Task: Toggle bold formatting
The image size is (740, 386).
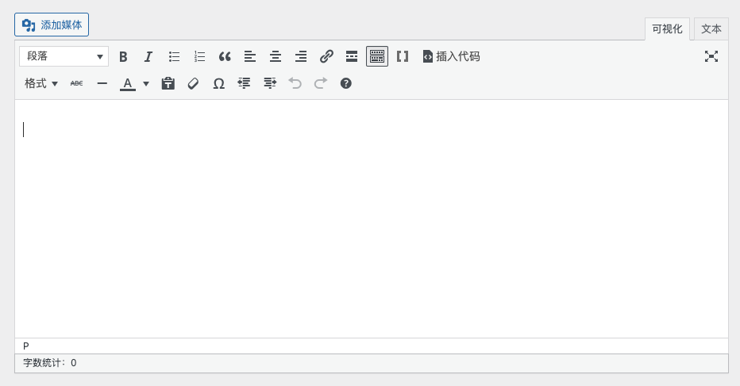Action: [123, 56]
